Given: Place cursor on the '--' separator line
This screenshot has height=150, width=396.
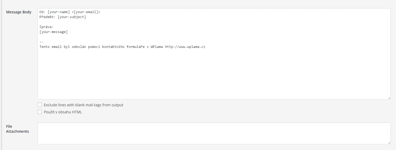Looking at the screenshot, I should [x=41, y=42].
